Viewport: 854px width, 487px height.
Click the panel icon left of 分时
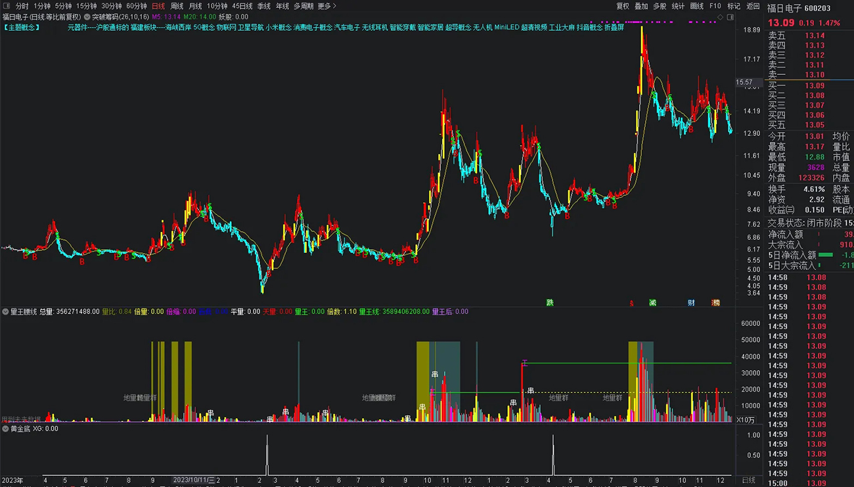(7, 6)
